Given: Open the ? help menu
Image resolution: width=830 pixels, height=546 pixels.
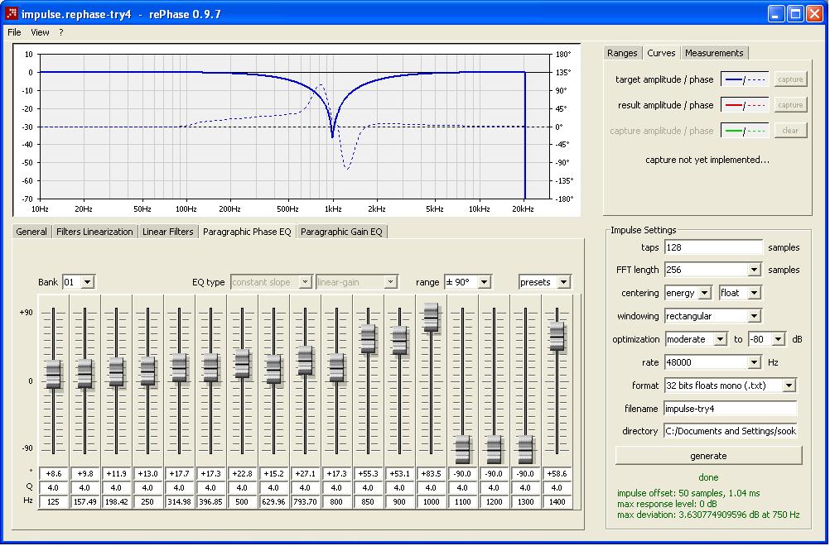Looking at the screenshot, I should [60, 32].
